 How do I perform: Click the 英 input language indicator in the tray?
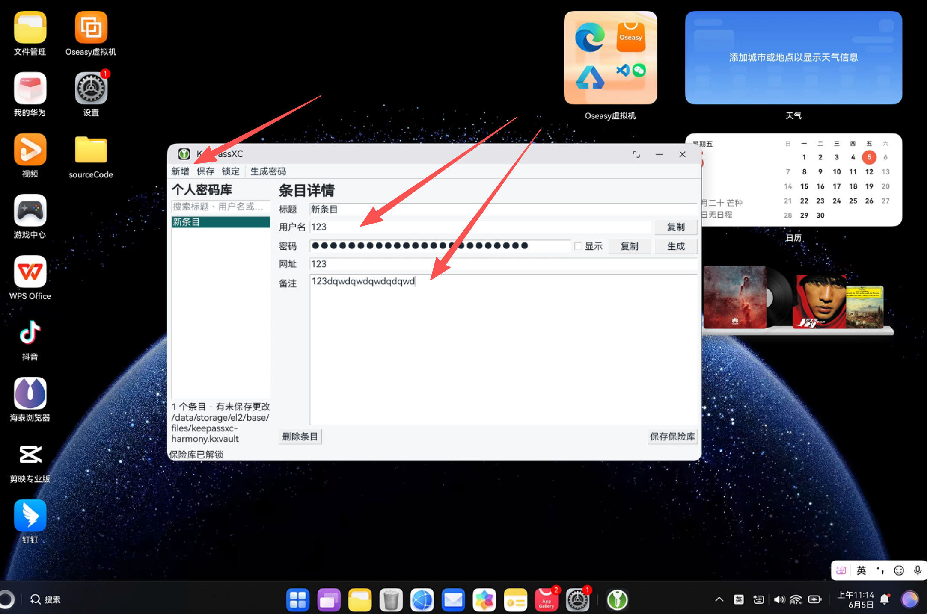coord(739,600)
